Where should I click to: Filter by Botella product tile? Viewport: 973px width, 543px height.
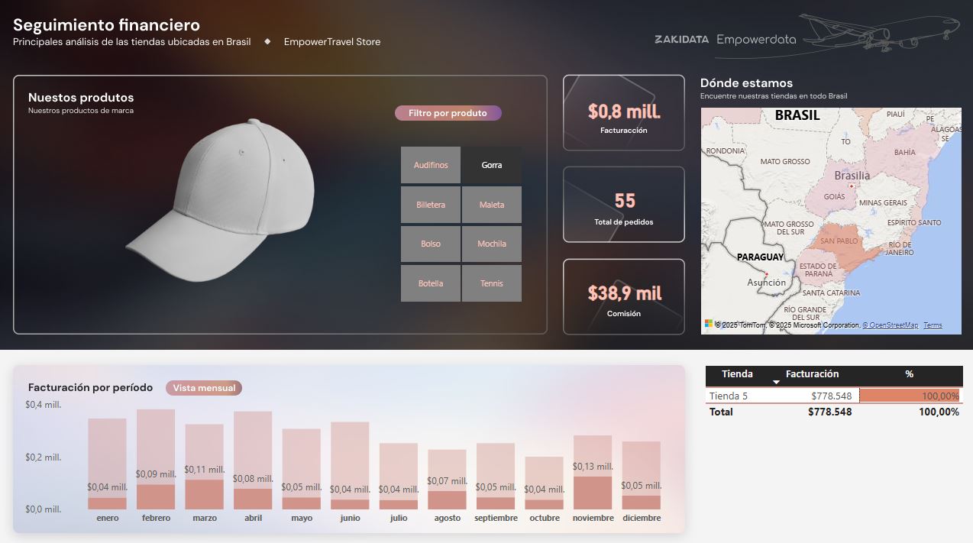(x=431, y=283)
